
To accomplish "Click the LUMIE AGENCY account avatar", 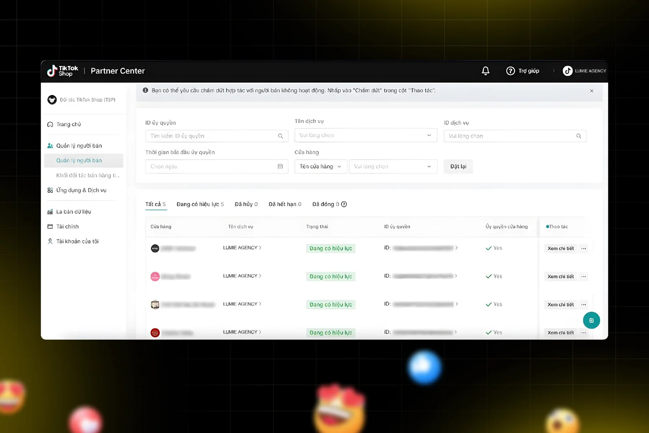I will 567,71.
